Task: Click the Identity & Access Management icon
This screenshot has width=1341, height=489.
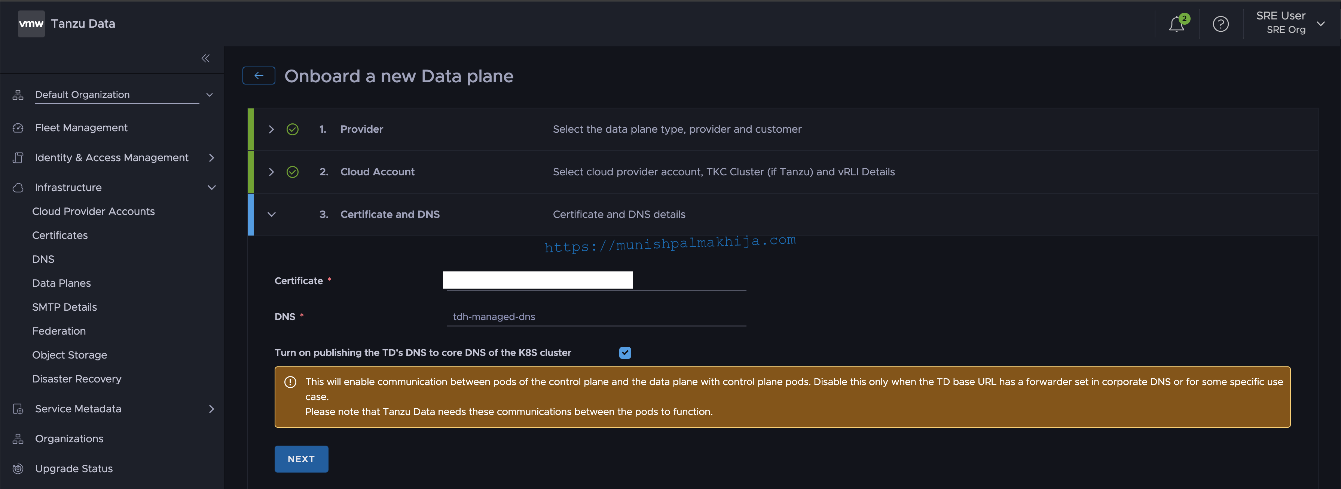Action: click(18, 158)
